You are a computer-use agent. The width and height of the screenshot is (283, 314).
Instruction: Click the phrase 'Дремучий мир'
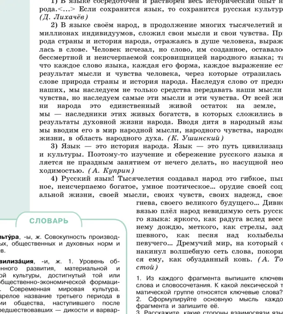pyautogui.click(x=203, y=243)
